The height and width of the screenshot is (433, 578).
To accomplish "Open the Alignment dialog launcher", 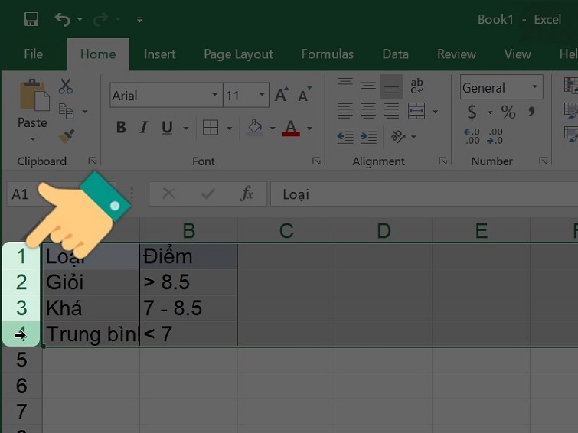I will tap(442, 161).
